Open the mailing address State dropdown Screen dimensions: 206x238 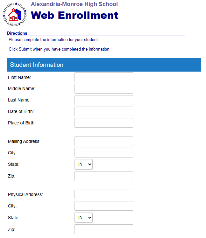(83, 164)
